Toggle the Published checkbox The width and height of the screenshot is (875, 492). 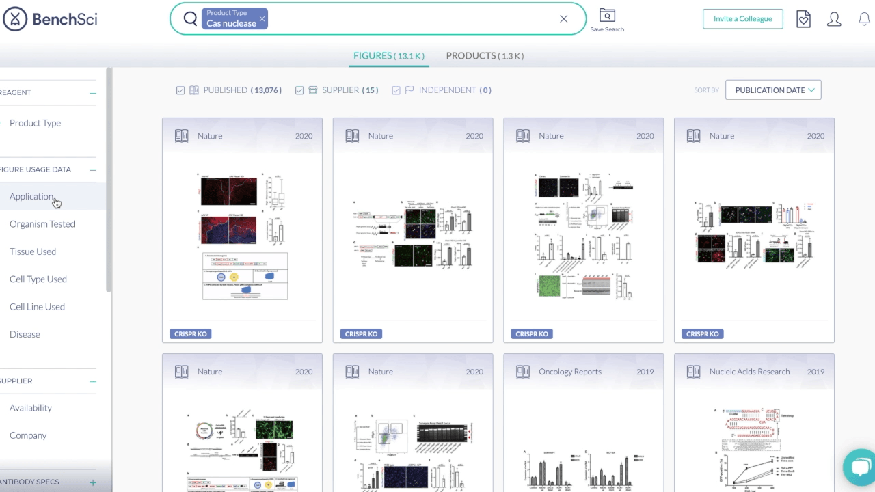click(180, 90)
